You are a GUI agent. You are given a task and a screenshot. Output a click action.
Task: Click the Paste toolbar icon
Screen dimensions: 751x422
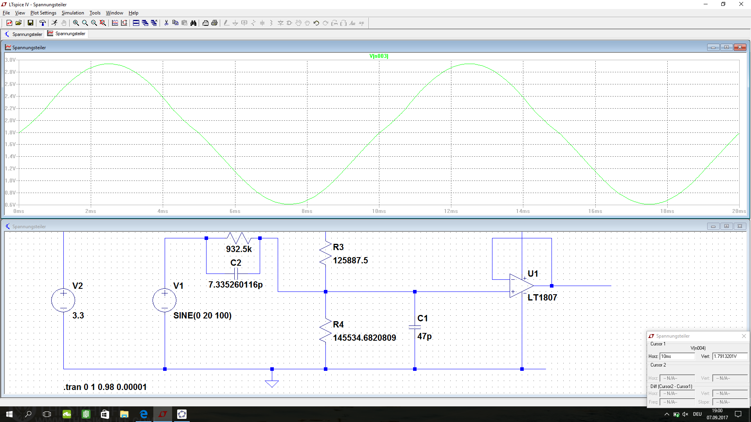184,23
